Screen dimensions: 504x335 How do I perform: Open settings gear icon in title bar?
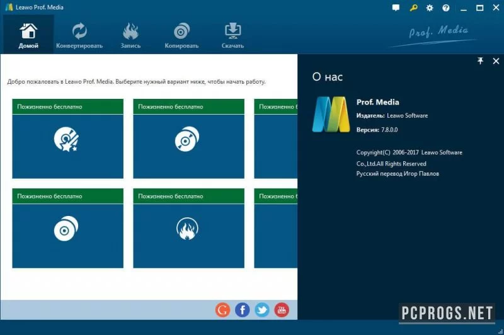pos(430,8)
